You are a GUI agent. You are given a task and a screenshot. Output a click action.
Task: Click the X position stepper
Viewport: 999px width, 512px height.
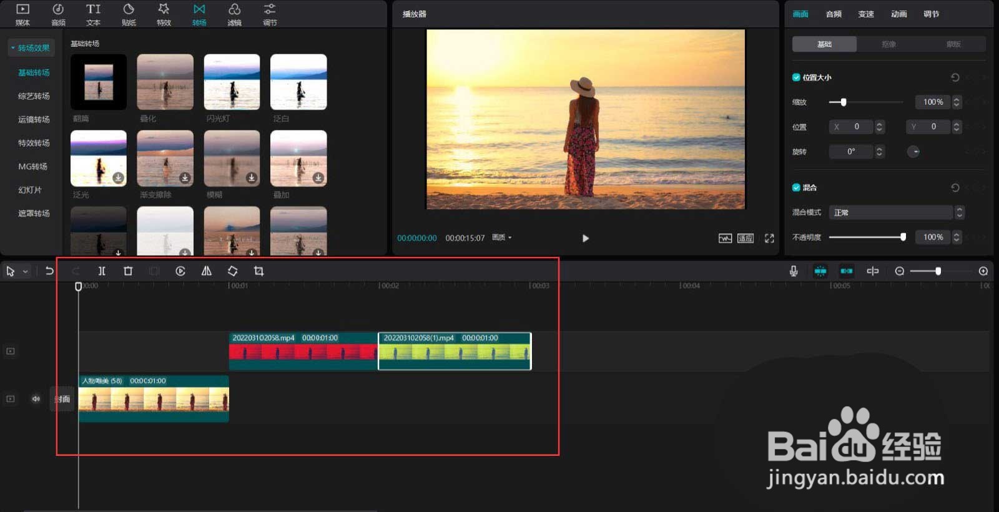pos(879,127)
